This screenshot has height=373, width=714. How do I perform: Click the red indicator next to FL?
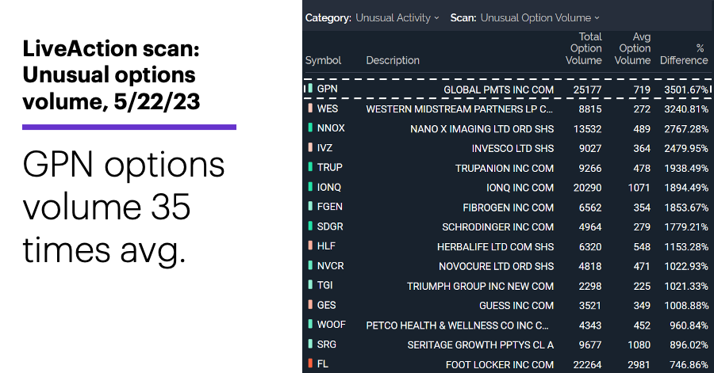tap(310, 363)
